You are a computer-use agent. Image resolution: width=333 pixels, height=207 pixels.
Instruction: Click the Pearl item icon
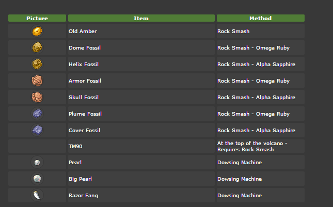[37, 163]
